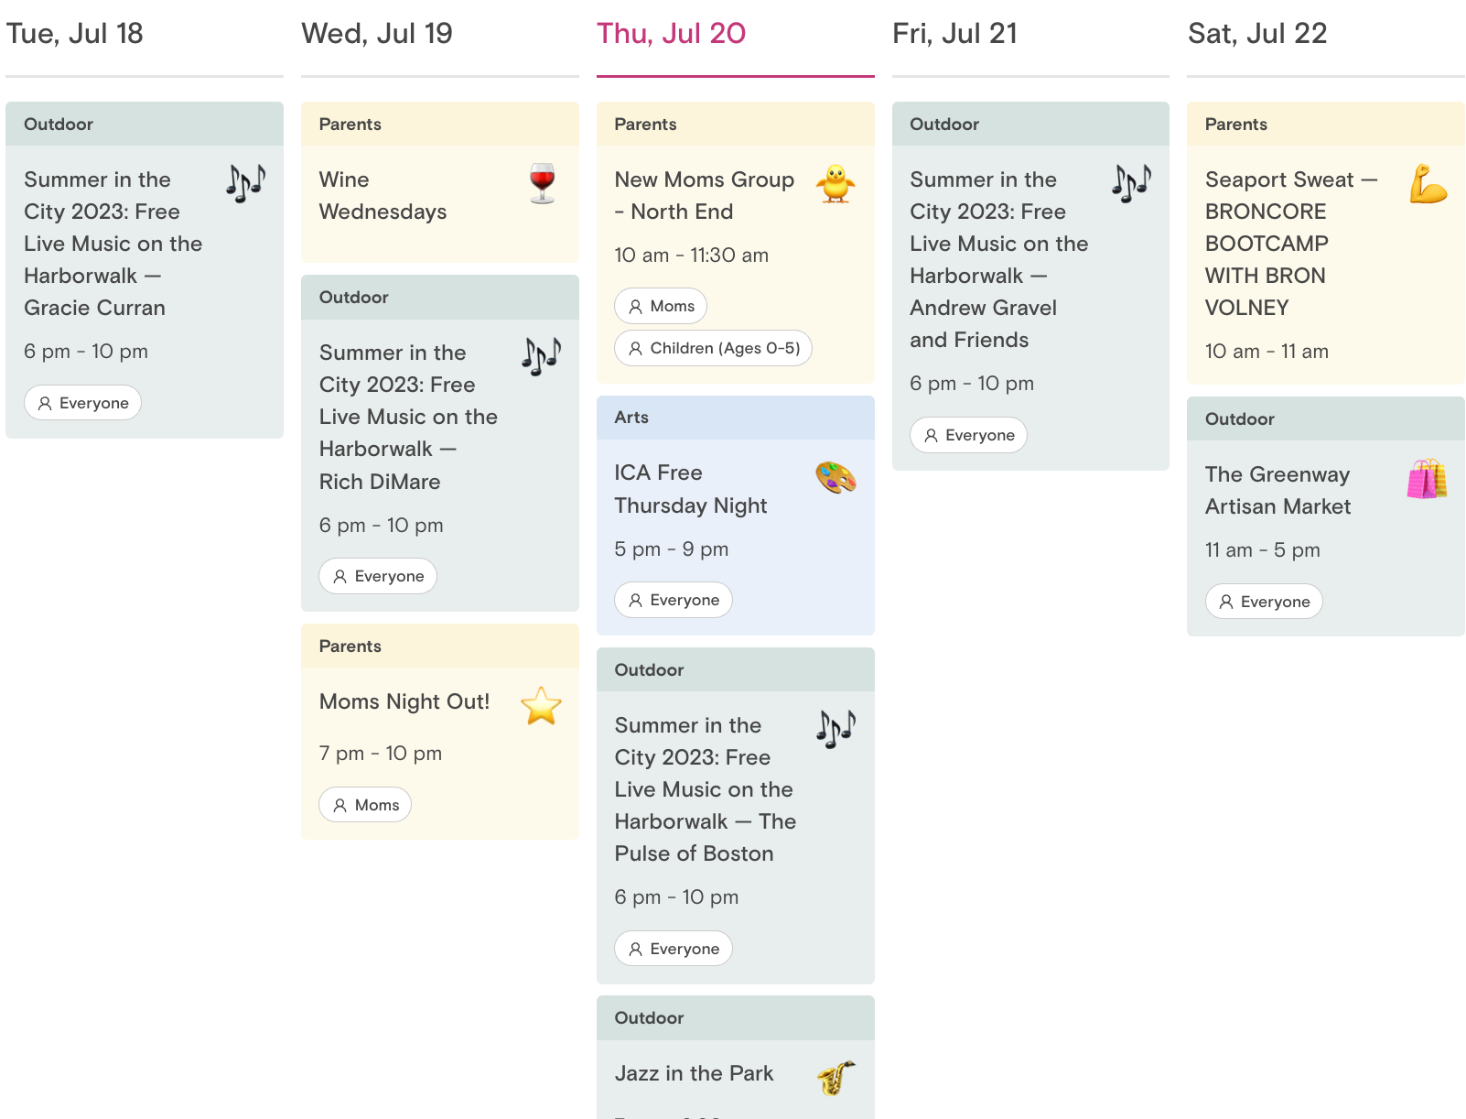Select the Thu, Jul 20 day header
The image size is (1466, 1119).
pyautogui.click(x=671, y=33)
